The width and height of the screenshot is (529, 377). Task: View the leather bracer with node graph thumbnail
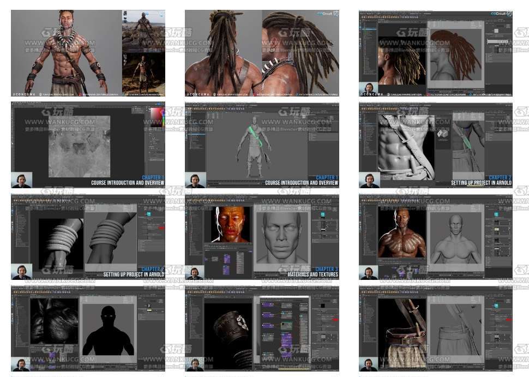(262, 328)
